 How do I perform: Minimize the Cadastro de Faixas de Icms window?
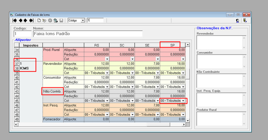pos(230,15)
